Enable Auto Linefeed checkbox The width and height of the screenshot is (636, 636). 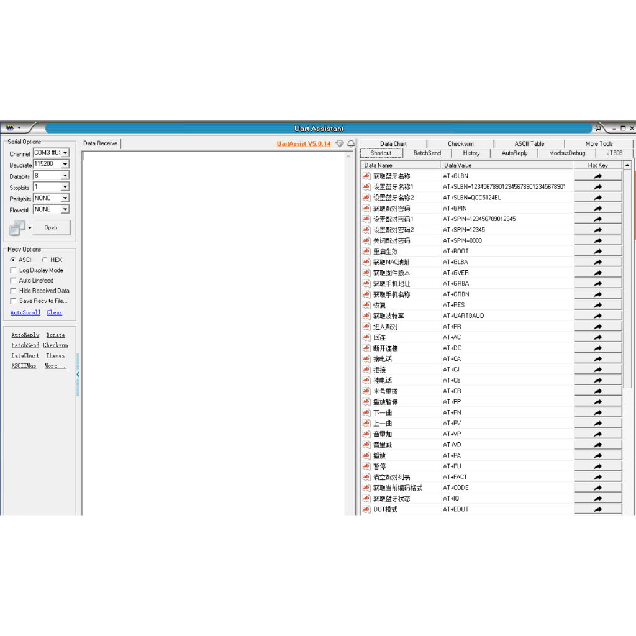point(14,280)
